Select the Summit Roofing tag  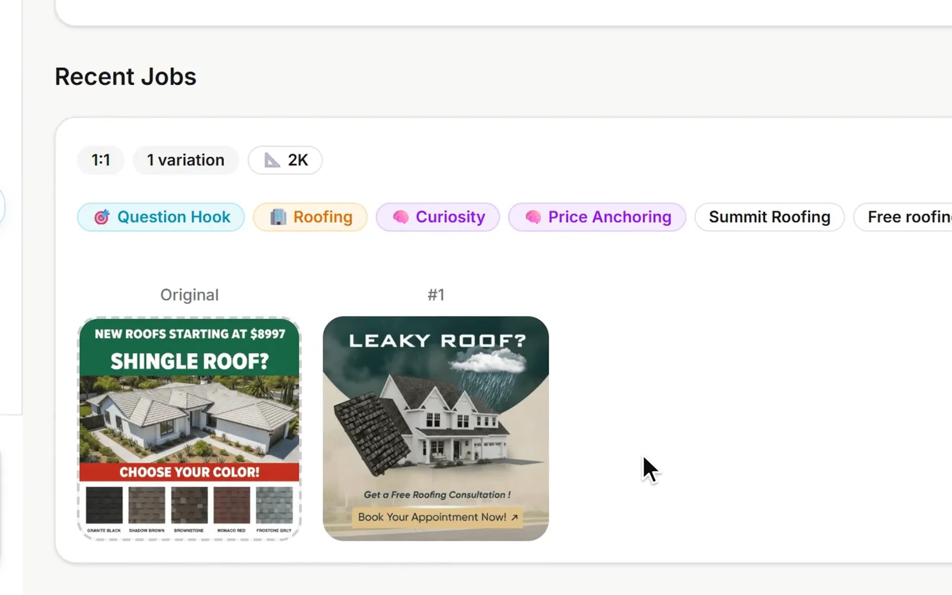(x=769, y=217)
